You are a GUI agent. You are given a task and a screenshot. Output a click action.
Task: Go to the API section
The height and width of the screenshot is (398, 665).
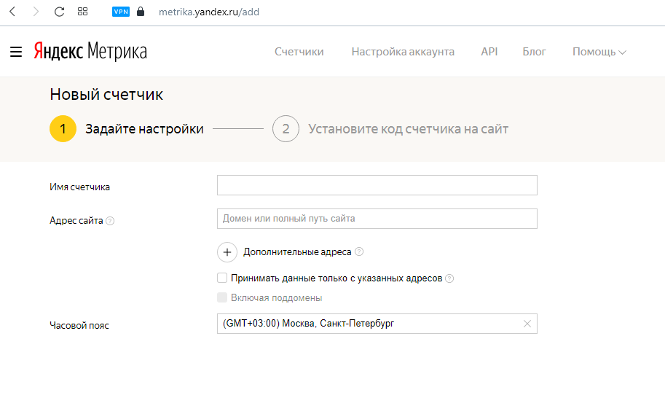489,52
